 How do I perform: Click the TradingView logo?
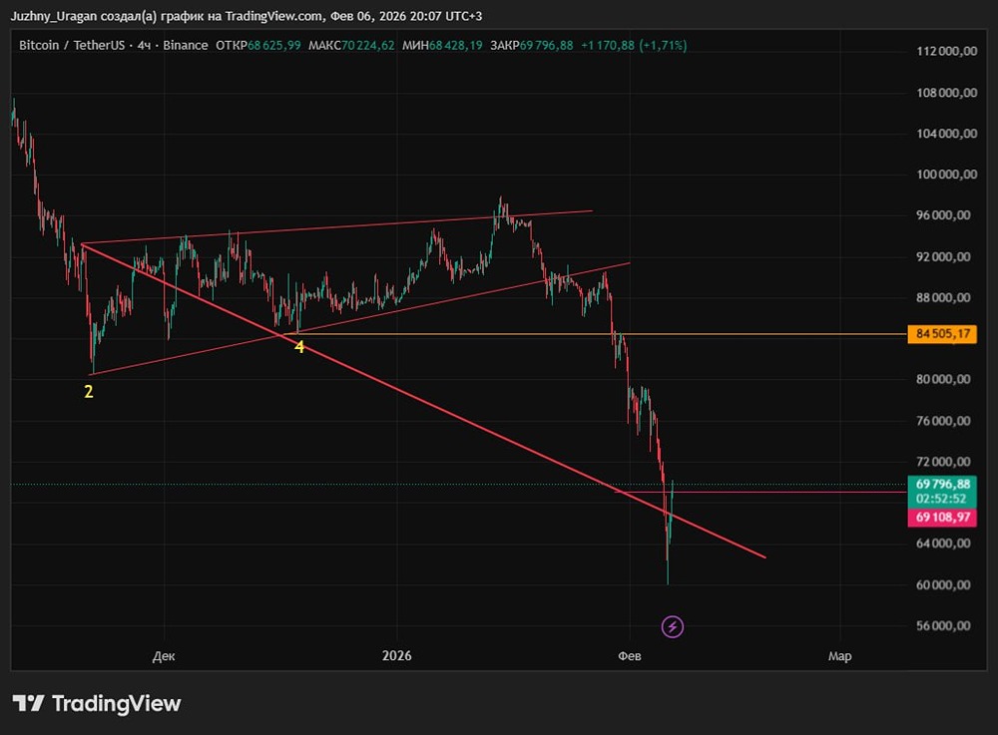tap(97, 703)
